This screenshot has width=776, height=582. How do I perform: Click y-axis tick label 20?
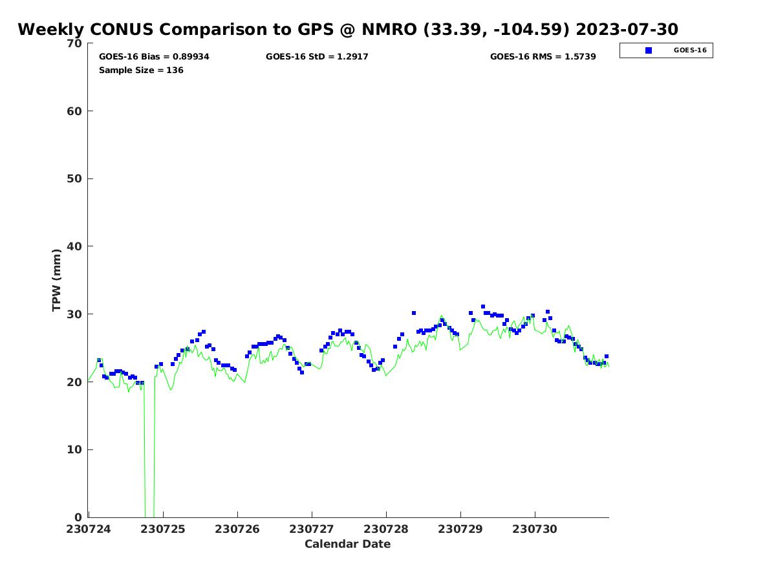click(75, 382)
